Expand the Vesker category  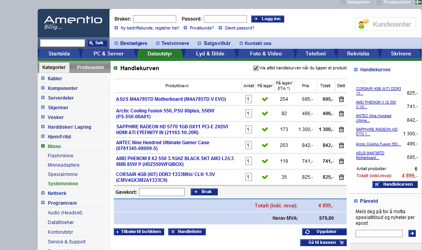43,117
